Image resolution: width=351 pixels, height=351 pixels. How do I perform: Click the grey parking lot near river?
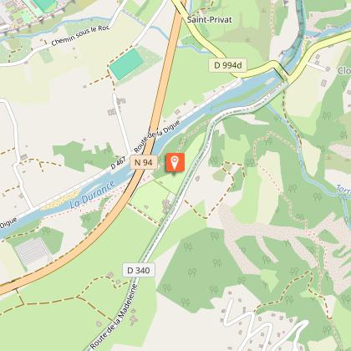click(32, 252)
